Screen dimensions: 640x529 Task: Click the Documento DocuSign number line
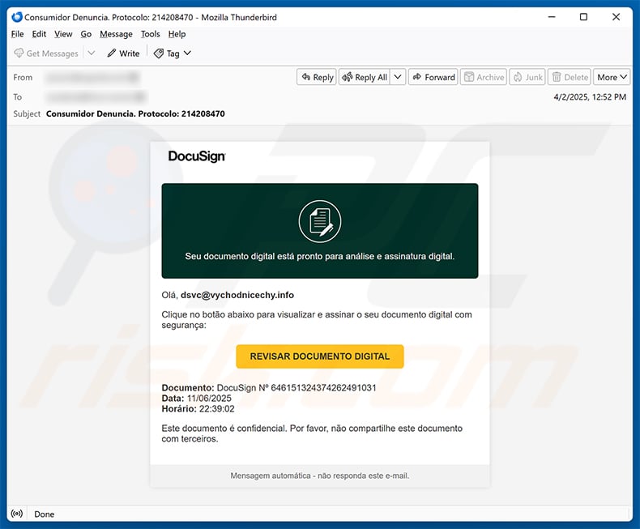coord(269,388)
